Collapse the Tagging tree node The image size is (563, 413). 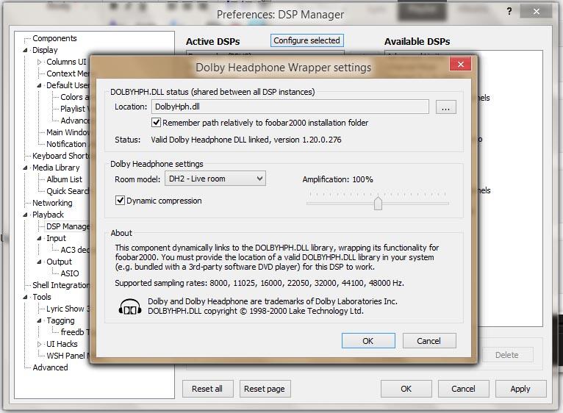click(x=39, y=320)
